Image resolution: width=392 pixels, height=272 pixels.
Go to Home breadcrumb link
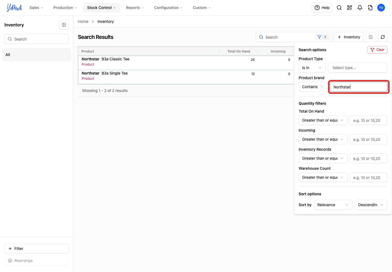tap(83, 21)
